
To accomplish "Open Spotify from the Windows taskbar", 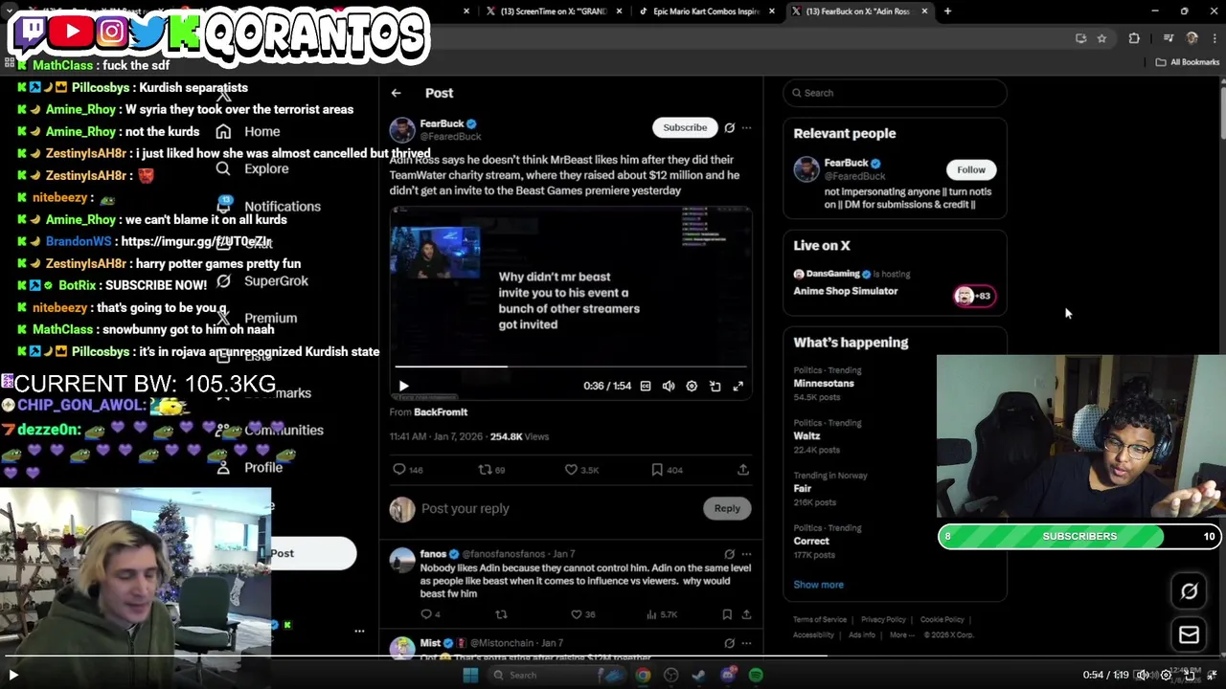I will 756,675.
